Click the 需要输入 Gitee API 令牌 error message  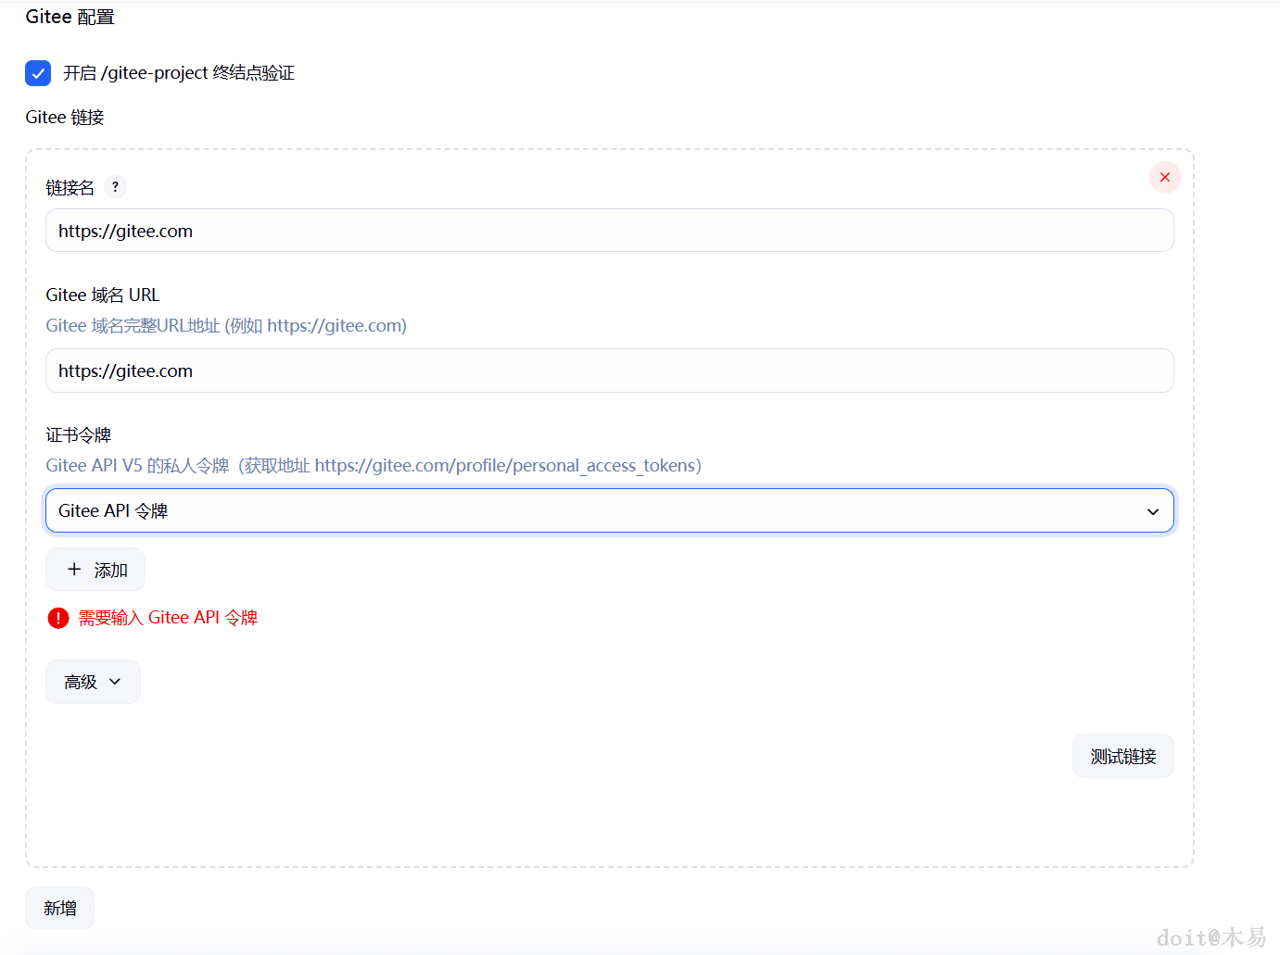168,618
